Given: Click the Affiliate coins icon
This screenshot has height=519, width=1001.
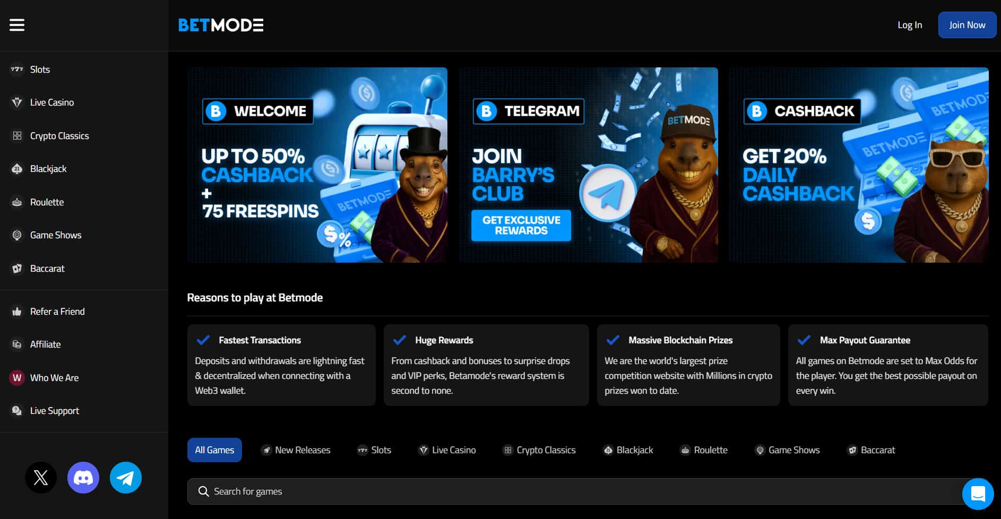Looking at the screenshot, I should 17,344.
